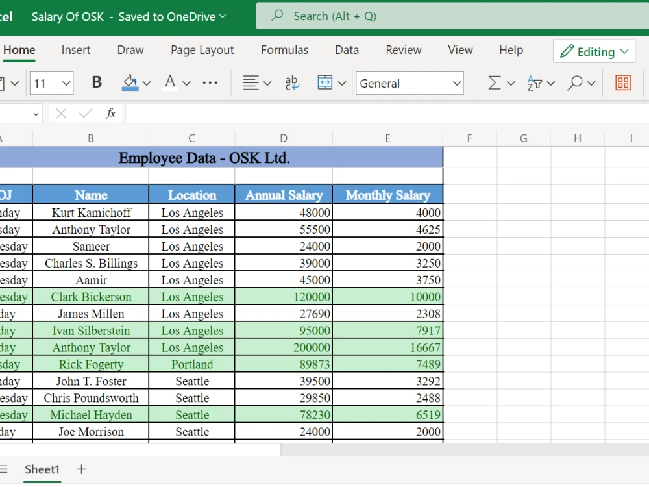Click the Location header cell
The width and height of the screenshot is (649, 487).
(x=191, y=195)
